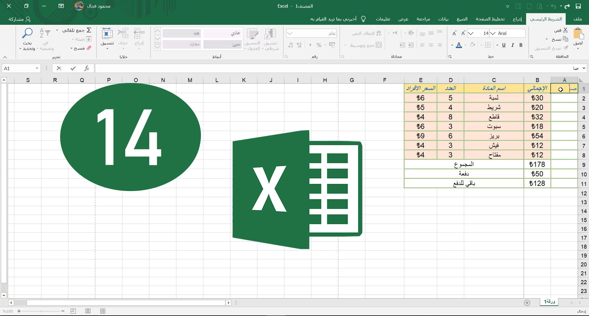This screenshot has width=589, height=316.
Task: Click the مشاركة (Share) button
Action: click(x=20, y=19)
